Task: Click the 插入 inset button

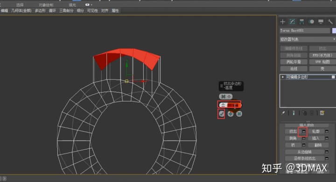Action: coord(316,138)
